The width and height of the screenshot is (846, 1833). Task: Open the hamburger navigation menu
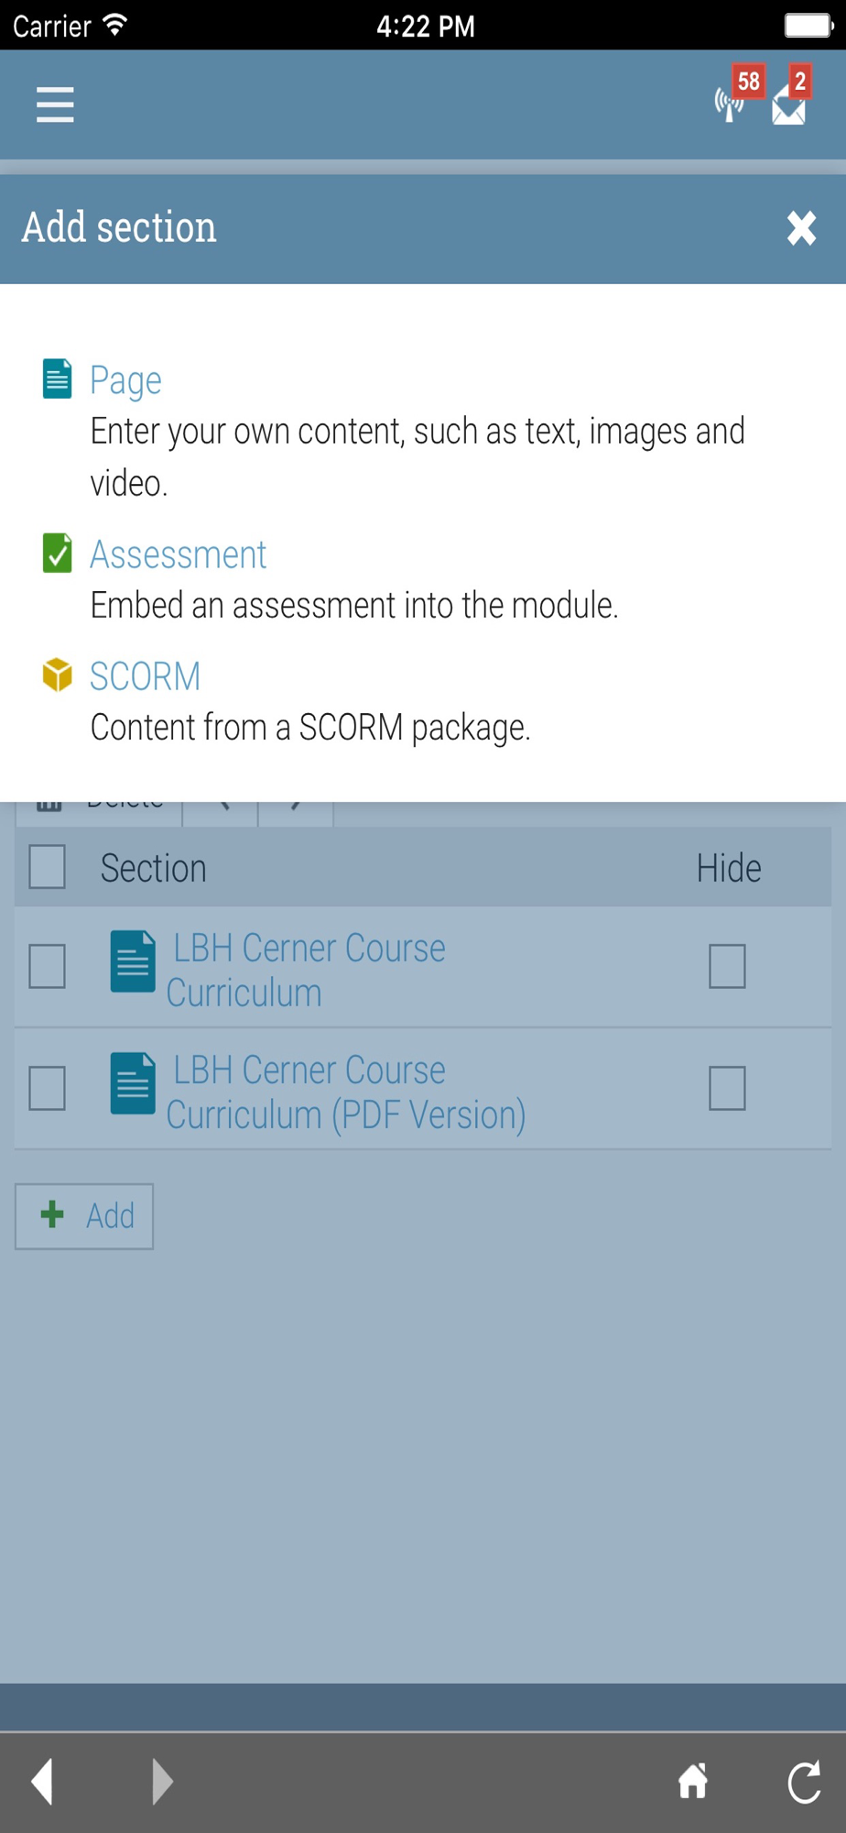[55, 104]
